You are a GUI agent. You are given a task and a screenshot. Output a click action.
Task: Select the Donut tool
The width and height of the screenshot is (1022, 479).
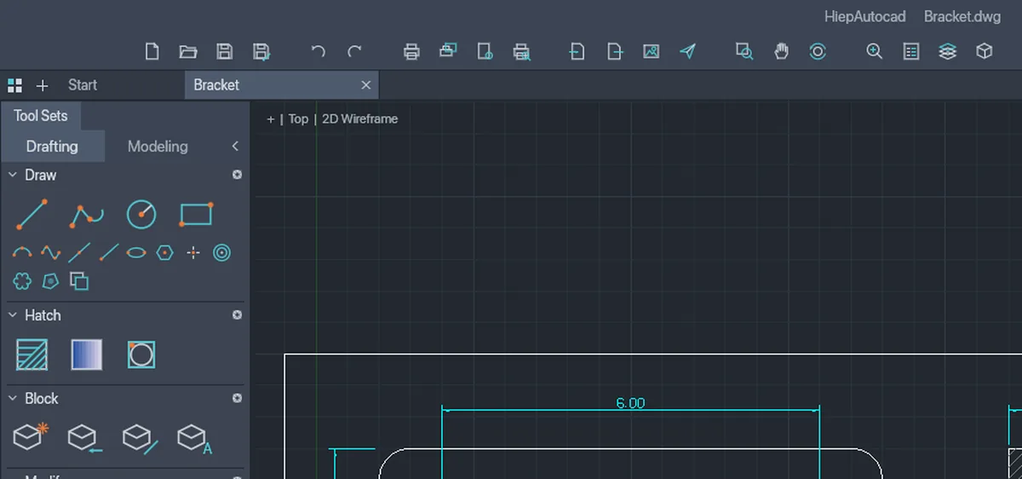tap(222, 253)
